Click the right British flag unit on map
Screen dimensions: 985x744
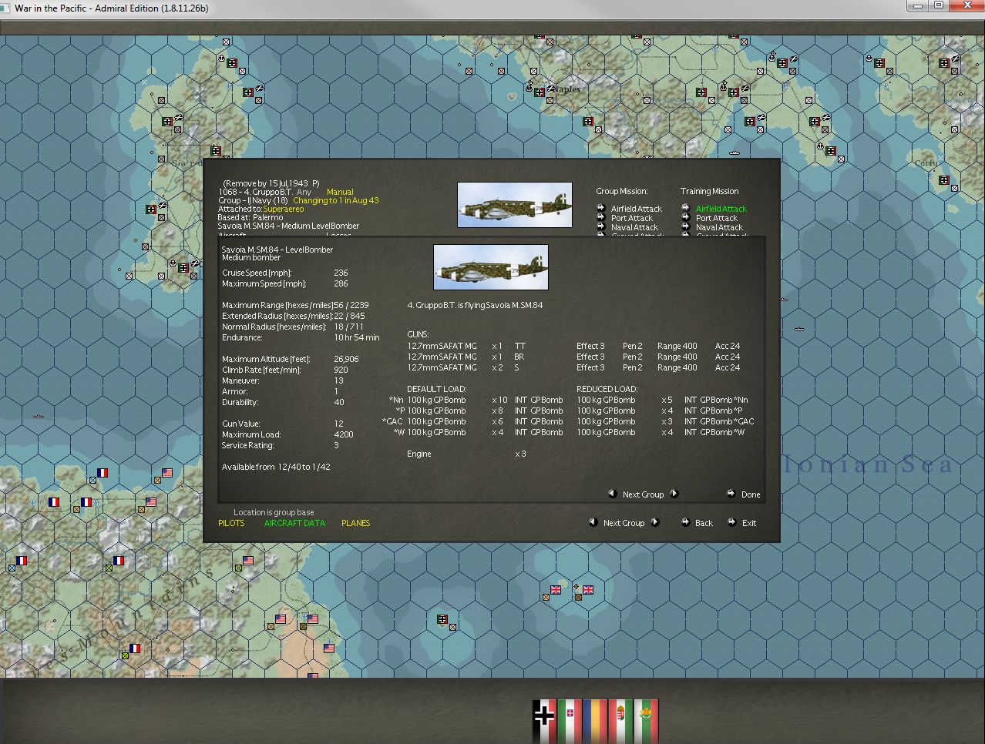coord(588,590)
